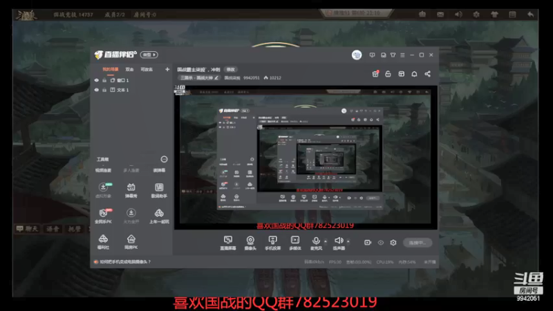
Task: Click the 修改 title edit button
Action: point(231,70)
